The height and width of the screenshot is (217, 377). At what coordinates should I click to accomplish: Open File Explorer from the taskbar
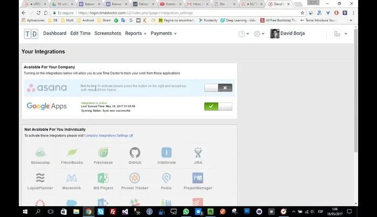coord(76,212)
